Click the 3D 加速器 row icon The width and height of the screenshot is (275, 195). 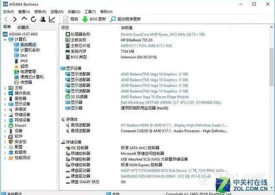tap(68, 97)
